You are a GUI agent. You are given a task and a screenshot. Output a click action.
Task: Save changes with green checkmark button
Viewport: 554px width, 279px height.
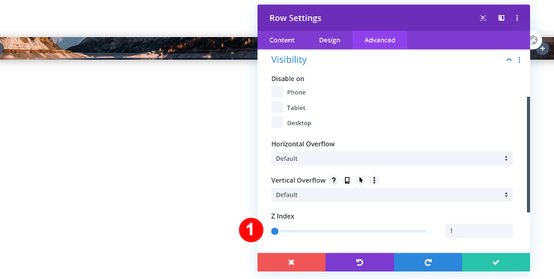pos(495,262)
